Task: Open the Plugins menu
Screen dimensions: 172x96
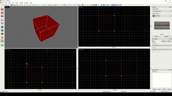Action: 21,3
